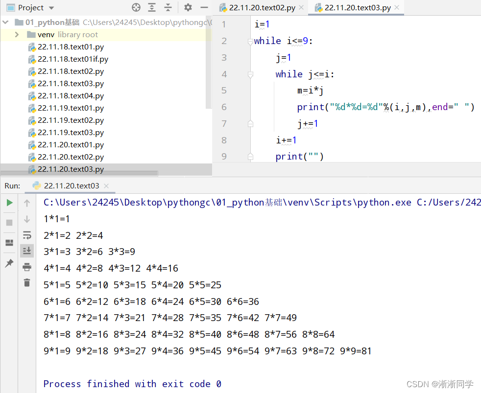Toggle Soft-Wrap in Run console
Viewport: 481px width, 393px height.
(x=27, y=235)
